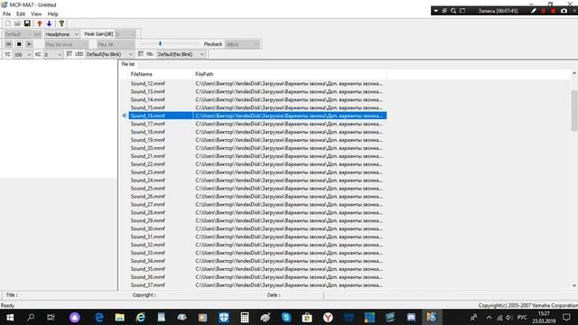578x325 pixels.
Task: Click the New file toolbar icon
Action: tap(8, 23)
